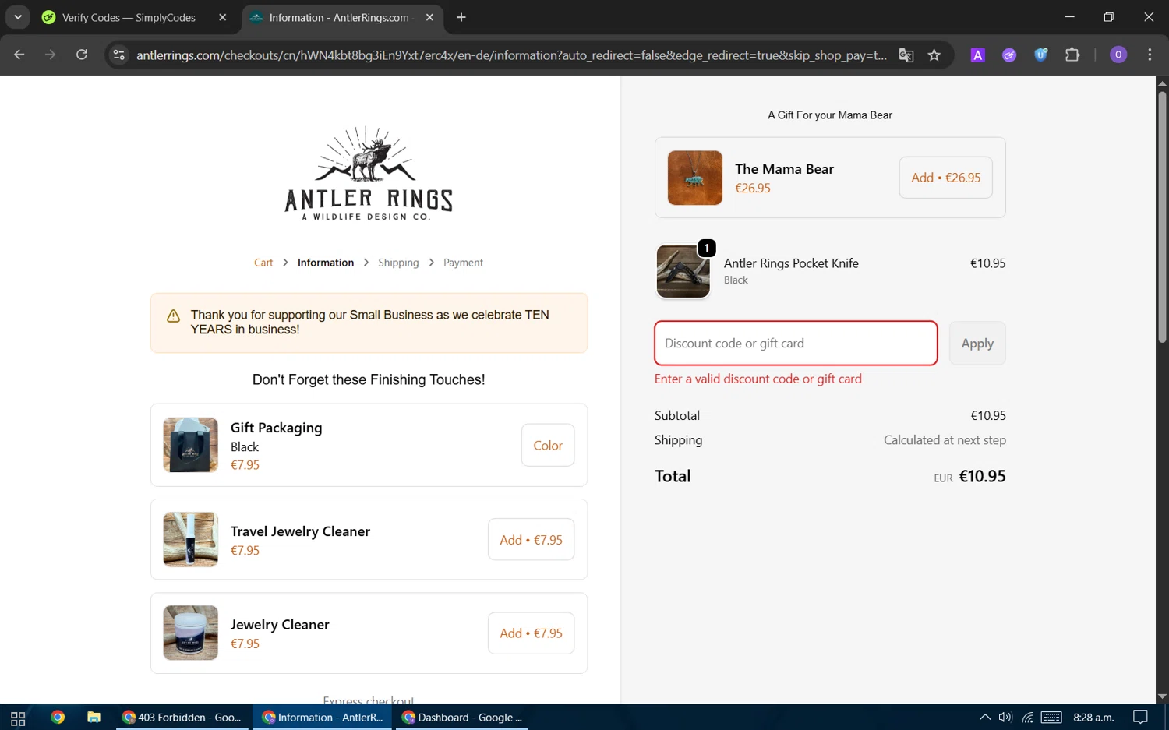
Task: Click The Mama Bear necklace image
Action: point(695,178)
